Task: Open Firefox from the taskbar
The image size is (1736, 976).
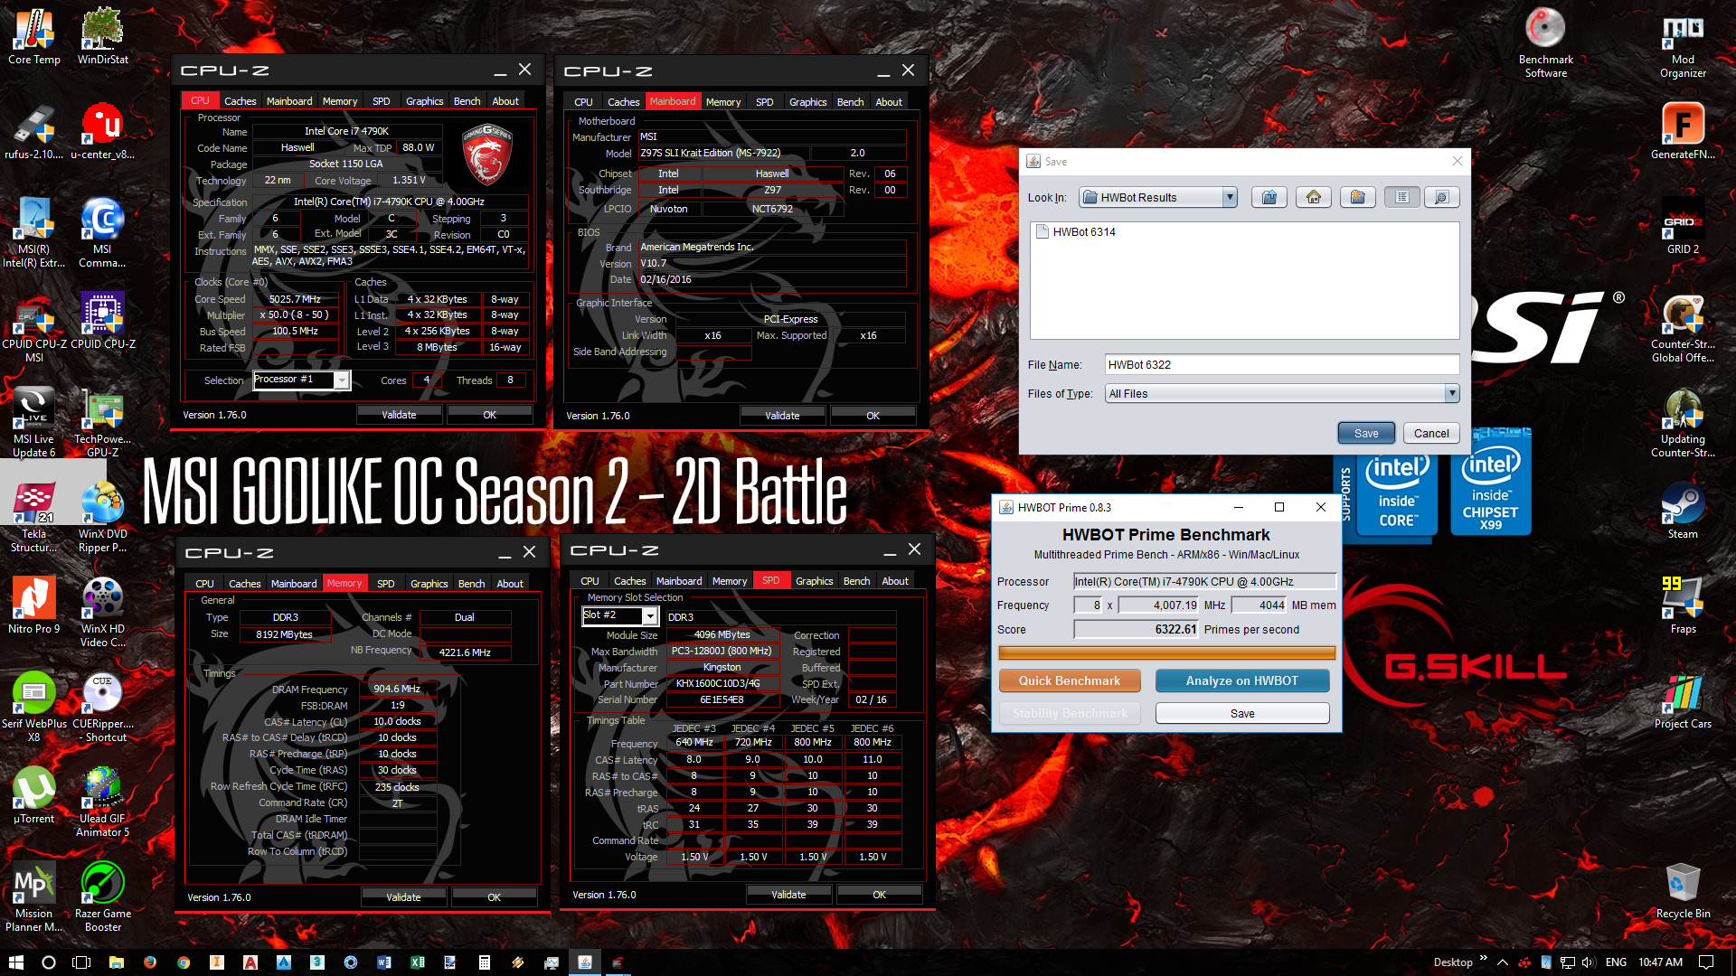Action: tap(150, 962)
